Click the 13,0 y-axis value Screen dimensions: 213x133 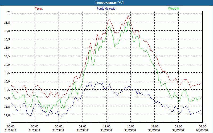click(7, 81)
